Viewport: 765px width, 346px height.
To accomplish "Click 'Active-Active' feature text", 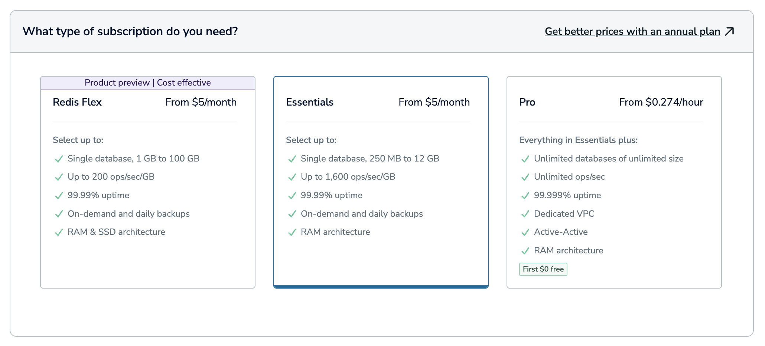I will coord(561,232).
